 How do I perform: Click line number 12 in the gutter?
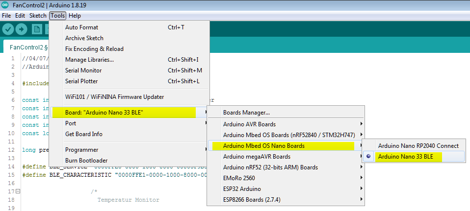coord(12,150)
